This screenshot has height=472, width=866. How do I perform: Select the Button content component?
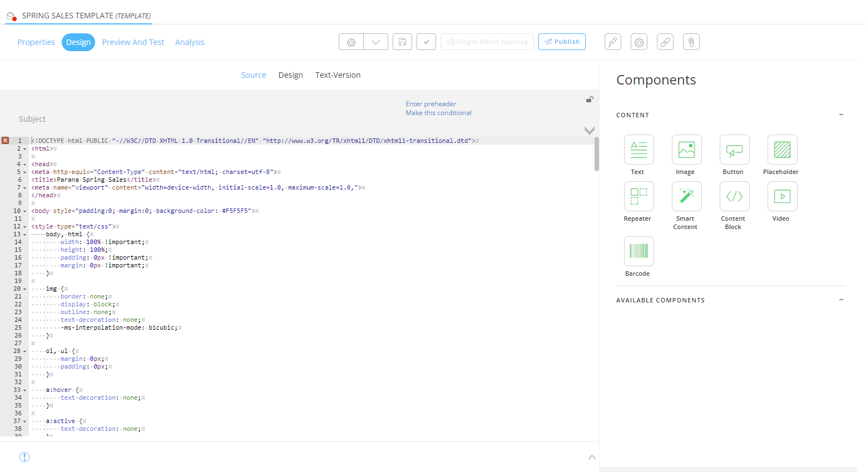pyautogui.click(x=734, y=150)
